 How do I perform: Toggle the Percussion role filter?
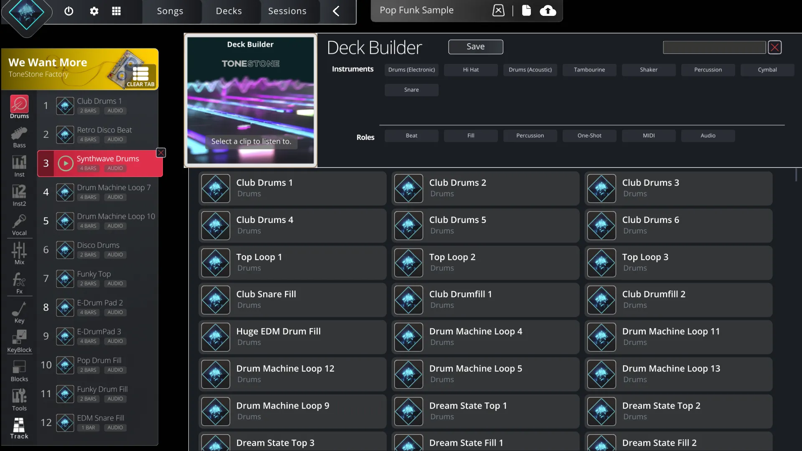pyautogui.click(x=530, y=136)
